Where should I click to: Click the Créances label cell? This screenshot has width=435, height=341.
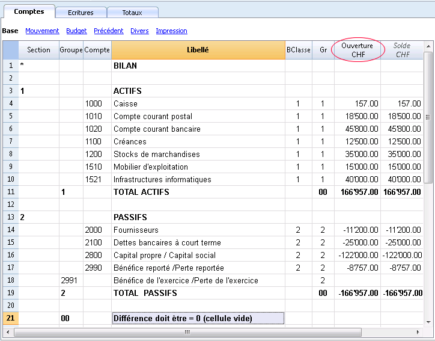pos(198,141)
